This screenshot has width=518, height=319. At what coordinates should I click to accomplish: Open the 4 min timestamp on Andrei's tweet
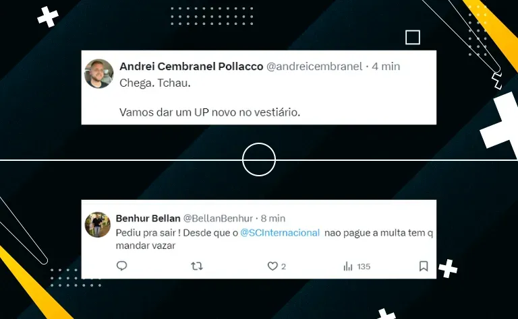tap(386, 66)
